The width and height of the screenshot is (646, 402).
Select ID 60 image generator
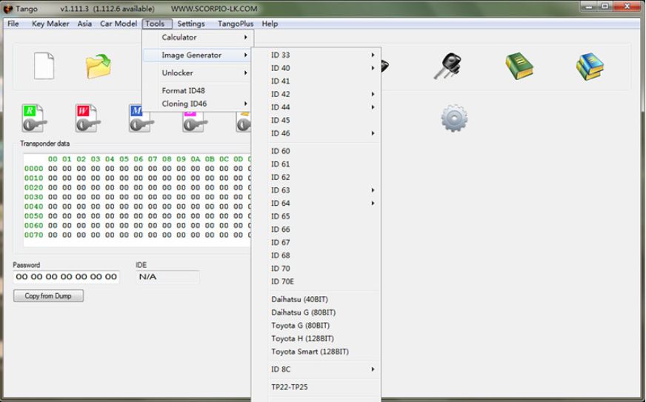[316, 151]
